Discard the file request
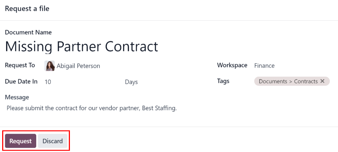This screenshot has height=152, width=338. point(53,141)
